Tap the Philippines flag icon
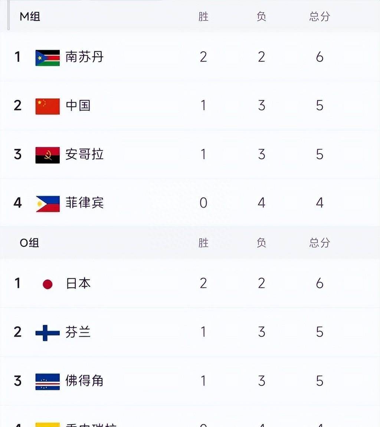This screenshot has height=427, width=380. pyautogui.click(x=47, y=204)
